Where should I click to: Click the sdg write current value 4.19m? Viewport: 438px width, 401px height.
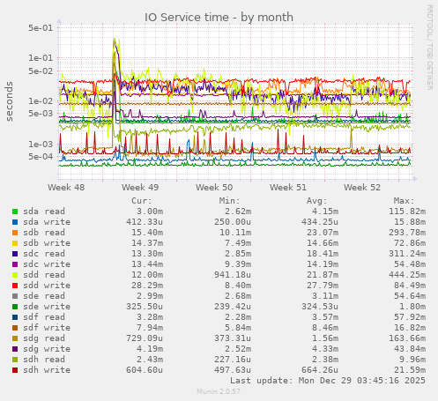tap(150, 349)
